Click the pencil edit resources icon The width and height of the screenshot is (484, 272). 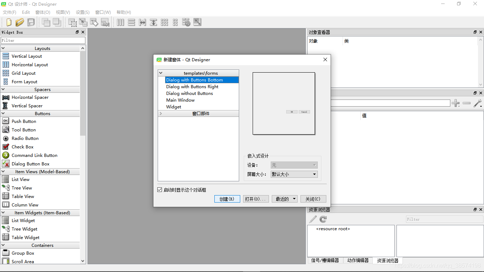click(313, 219)
